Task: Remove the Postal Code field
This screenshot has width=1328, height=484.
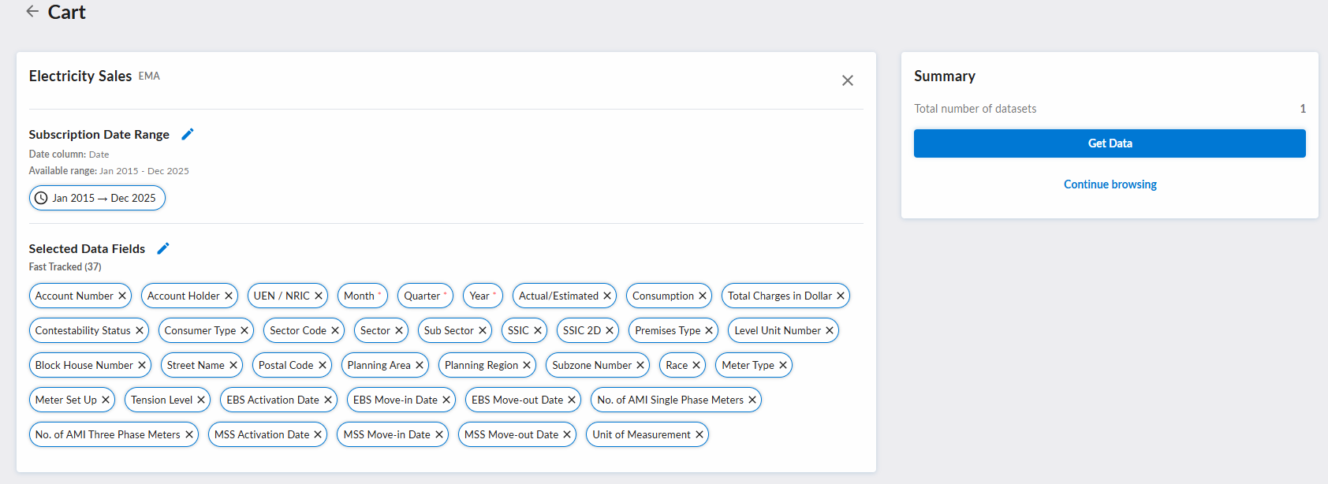Action: [323, 365]
